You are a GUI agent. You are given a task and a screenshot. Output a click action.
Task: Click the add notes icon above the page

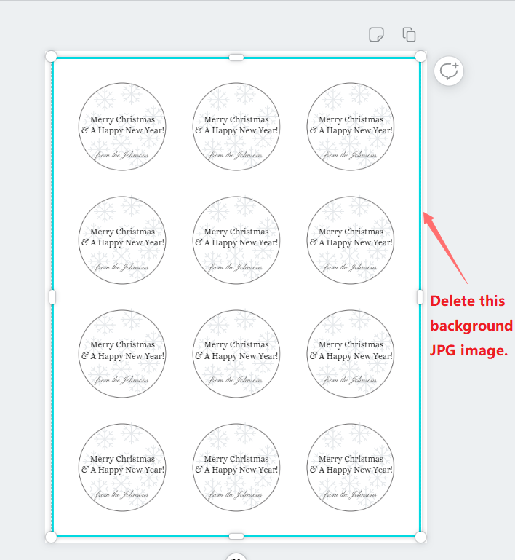(376, 35)
